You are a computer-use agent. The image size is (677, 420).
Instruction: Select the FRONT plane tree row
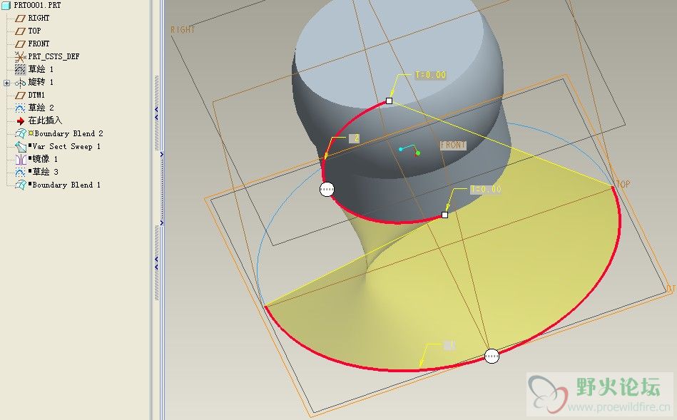pyautogui.click(x=39, y=43)
